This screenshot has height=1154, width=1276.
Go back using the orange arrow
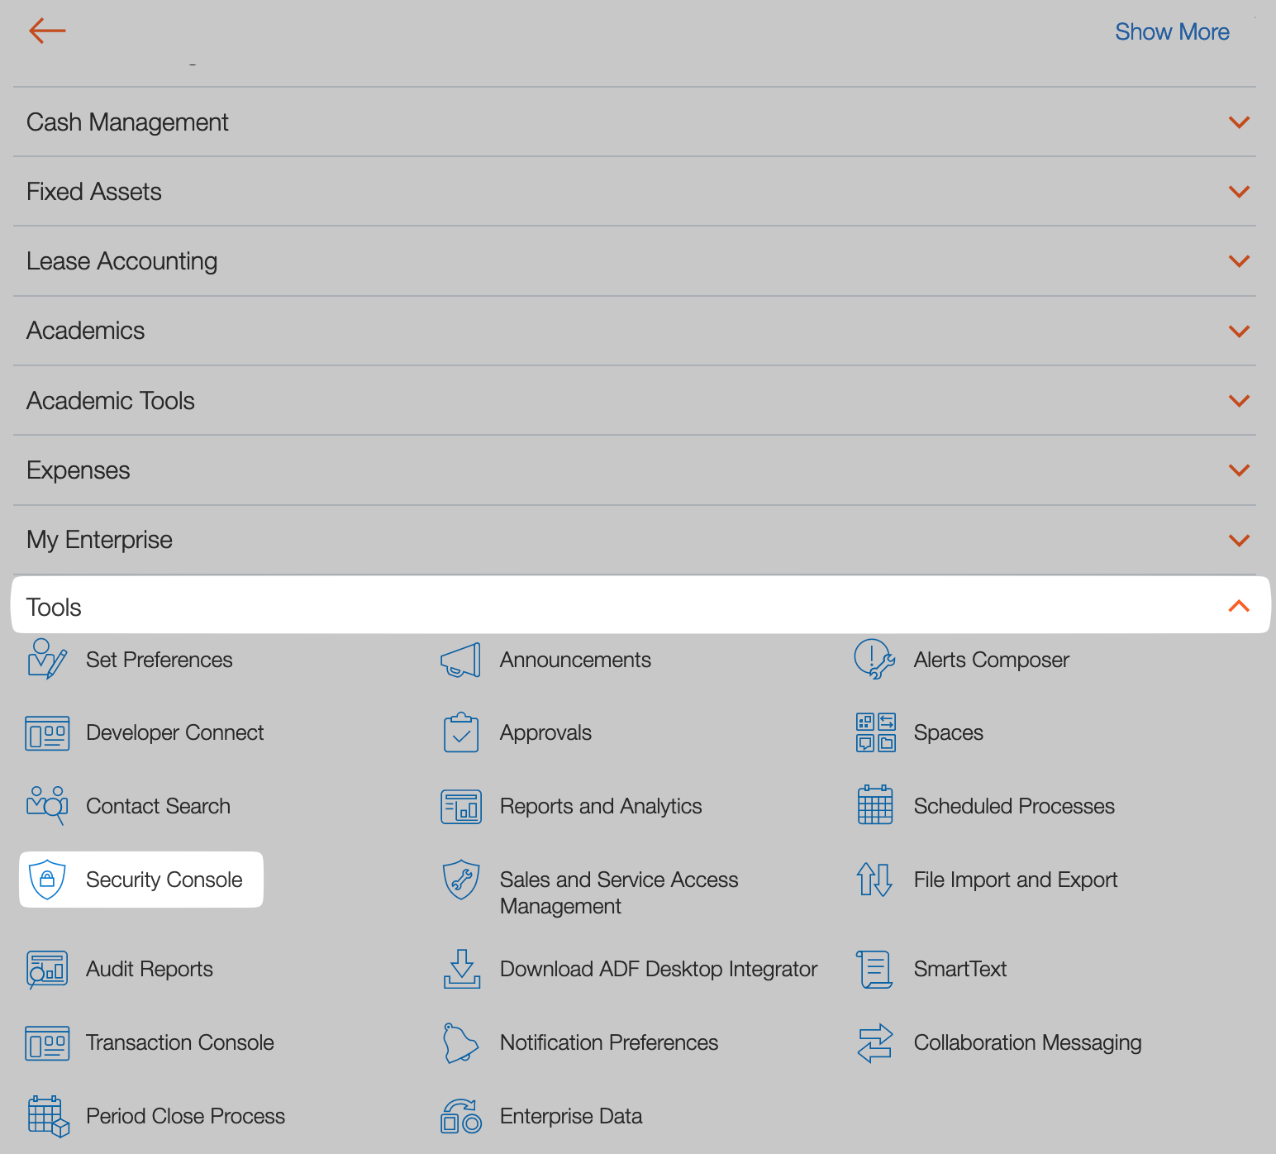click(47, 31)
